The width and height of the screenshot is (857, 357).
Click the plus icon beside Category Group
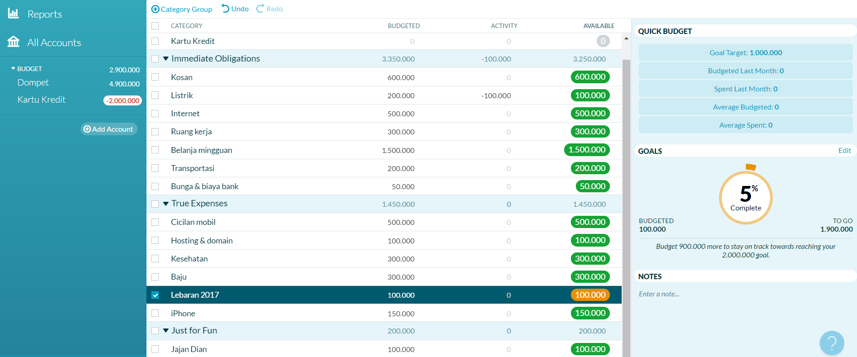coord(155,9)
